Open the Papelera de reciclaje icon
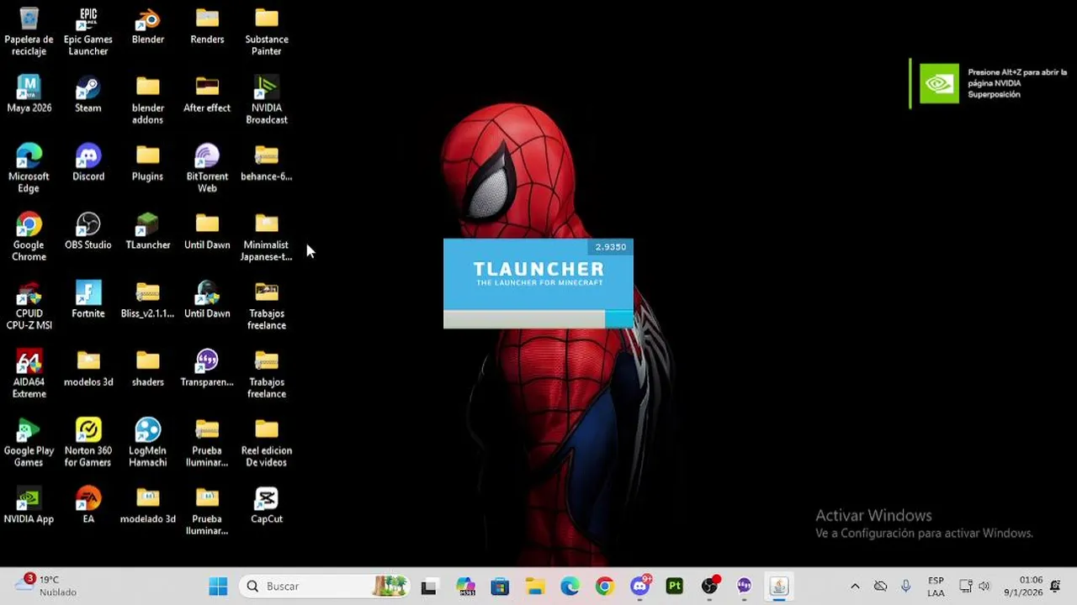This screenshot has height=605, width=1077. [x=29, y=32]
